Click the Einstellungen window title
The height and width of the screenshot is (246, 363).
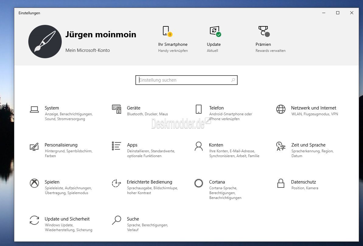pos(29,13)
